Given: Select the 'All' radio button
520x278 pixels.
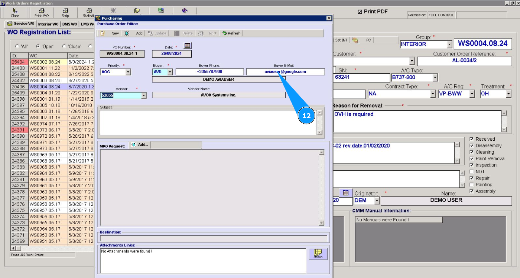Looking at the screenshot, I should click(17, 47).
